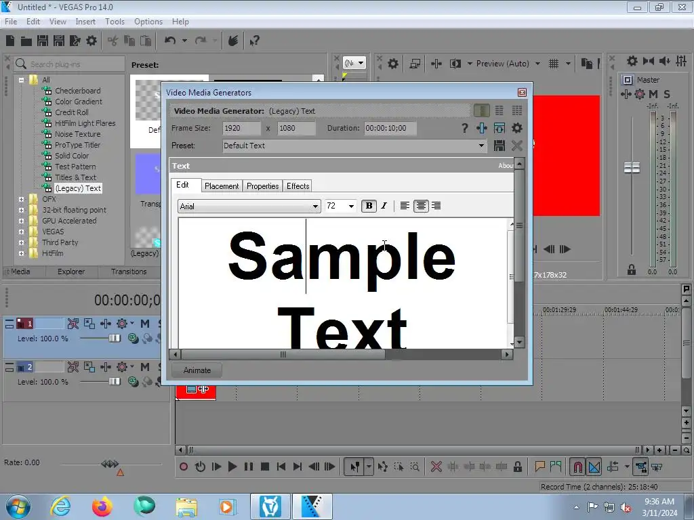
Task: Click the plug-in help question mark
Action: coord(464,128)
